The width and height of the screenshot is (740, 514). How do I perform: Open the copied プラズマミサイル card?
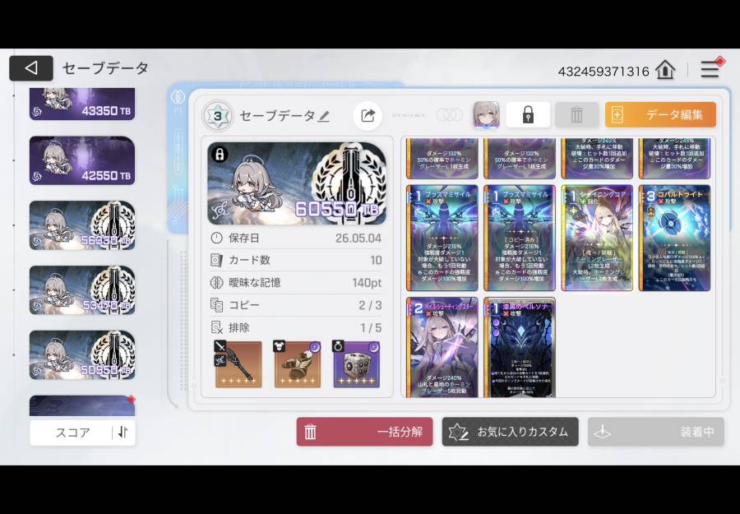pos(520,238)
